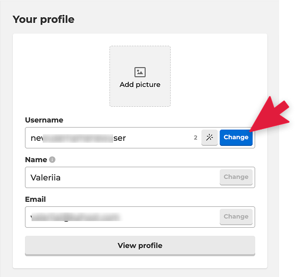Click the Change button in Email row
The height and width of the screenshot is (277, 302).
(x=236, y=217)
